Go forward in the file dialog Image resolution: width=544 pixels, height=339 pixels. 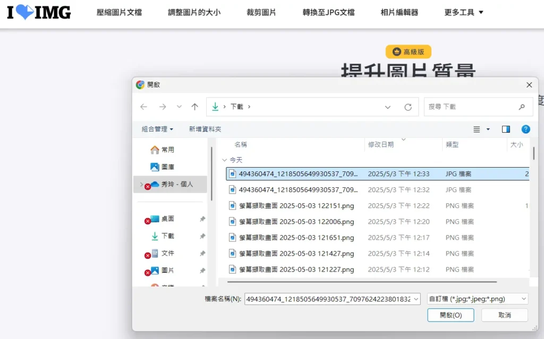pos(163,107)
